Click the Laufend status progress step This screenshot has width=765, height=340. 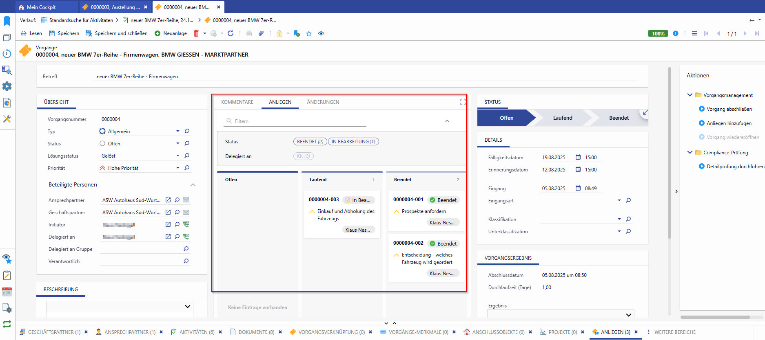pos(562,118)
